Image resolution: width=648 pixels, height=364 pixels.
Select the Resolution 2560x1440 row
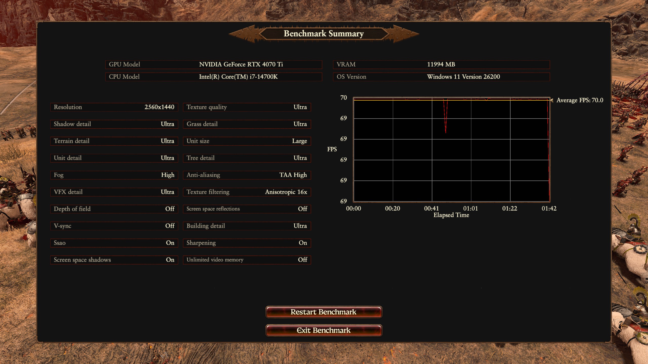pos(114,107)
